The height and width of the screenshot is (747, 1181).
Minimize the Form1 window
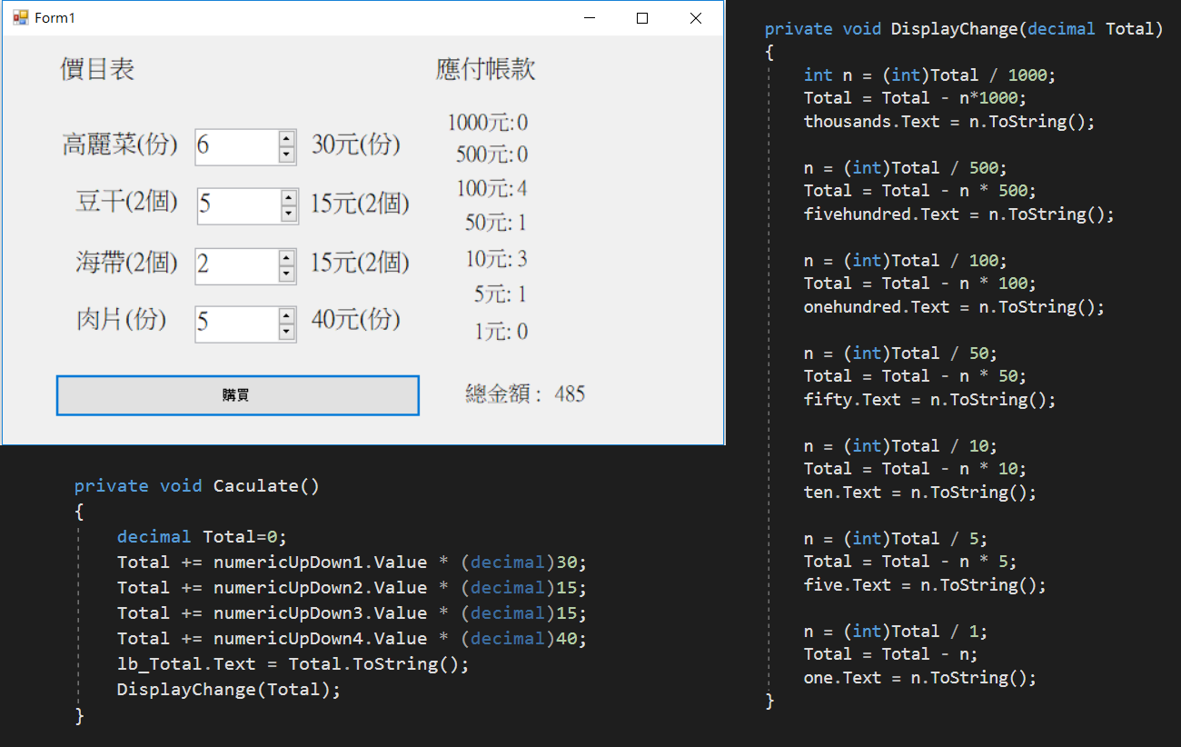(590, 18)
